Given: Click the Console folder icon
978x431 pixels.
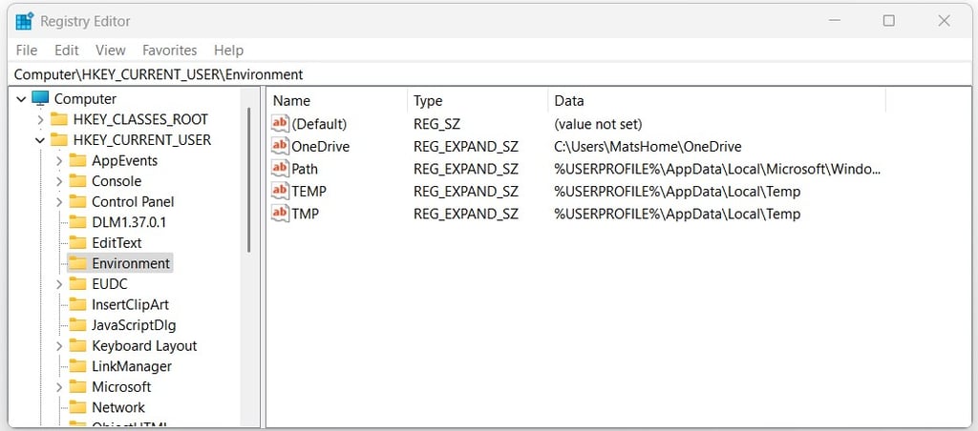Looking at the screenshot, I should [x=77, y=181].
